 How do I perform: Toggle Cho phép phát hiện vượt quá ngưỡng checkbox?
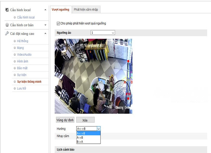[58, 23]
